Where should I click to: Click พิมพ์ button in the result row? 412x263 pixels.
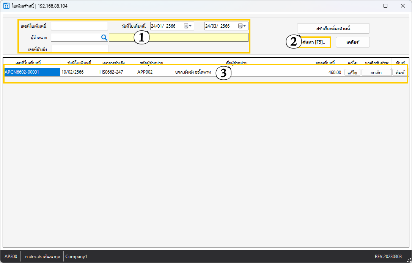(x=399, y=72)
